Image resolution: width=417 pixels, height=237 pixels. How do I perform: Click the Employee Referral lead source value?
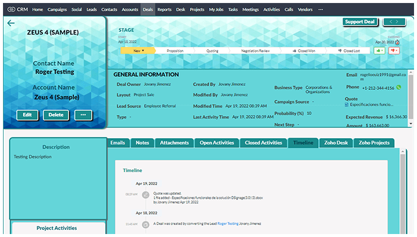(x=160, y=106)
